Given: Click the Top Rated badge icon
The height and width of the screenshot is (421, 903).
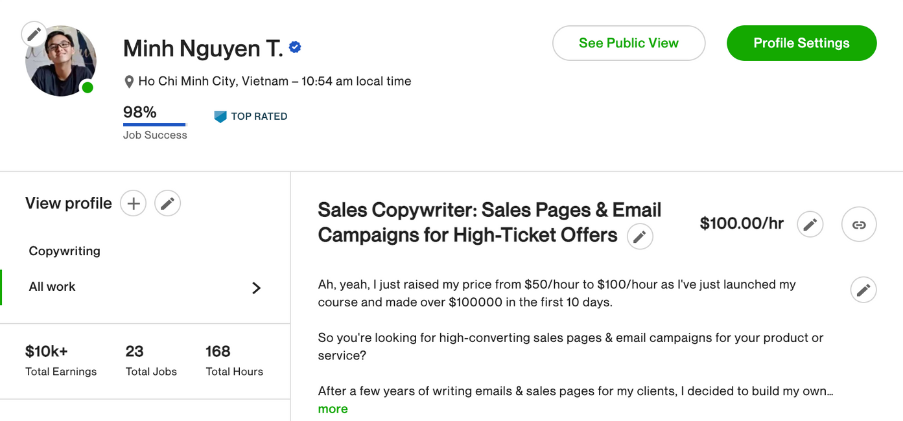Looking at the screenshot, I should 220,117.
